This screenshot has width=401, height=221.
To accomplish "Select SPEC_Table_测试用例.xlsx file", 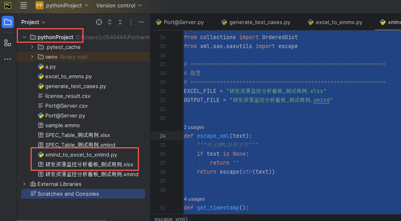I will tap(77, 135).
